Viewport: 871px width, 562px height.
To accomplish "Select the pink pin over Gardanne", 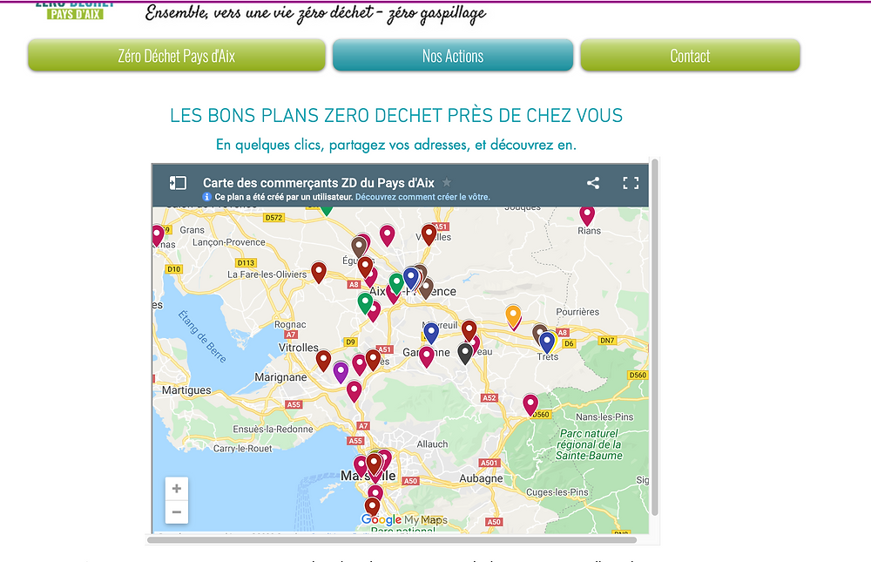I will click(x=426, y=357).
